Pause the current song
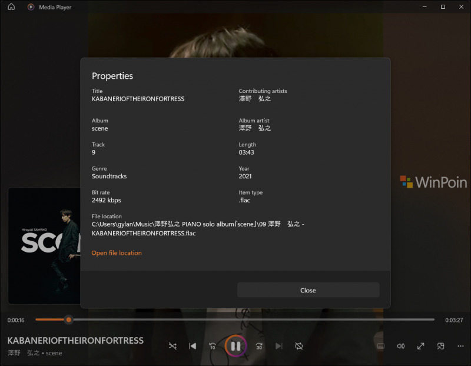This screenshot has height=366, width=471. [235, 346]
